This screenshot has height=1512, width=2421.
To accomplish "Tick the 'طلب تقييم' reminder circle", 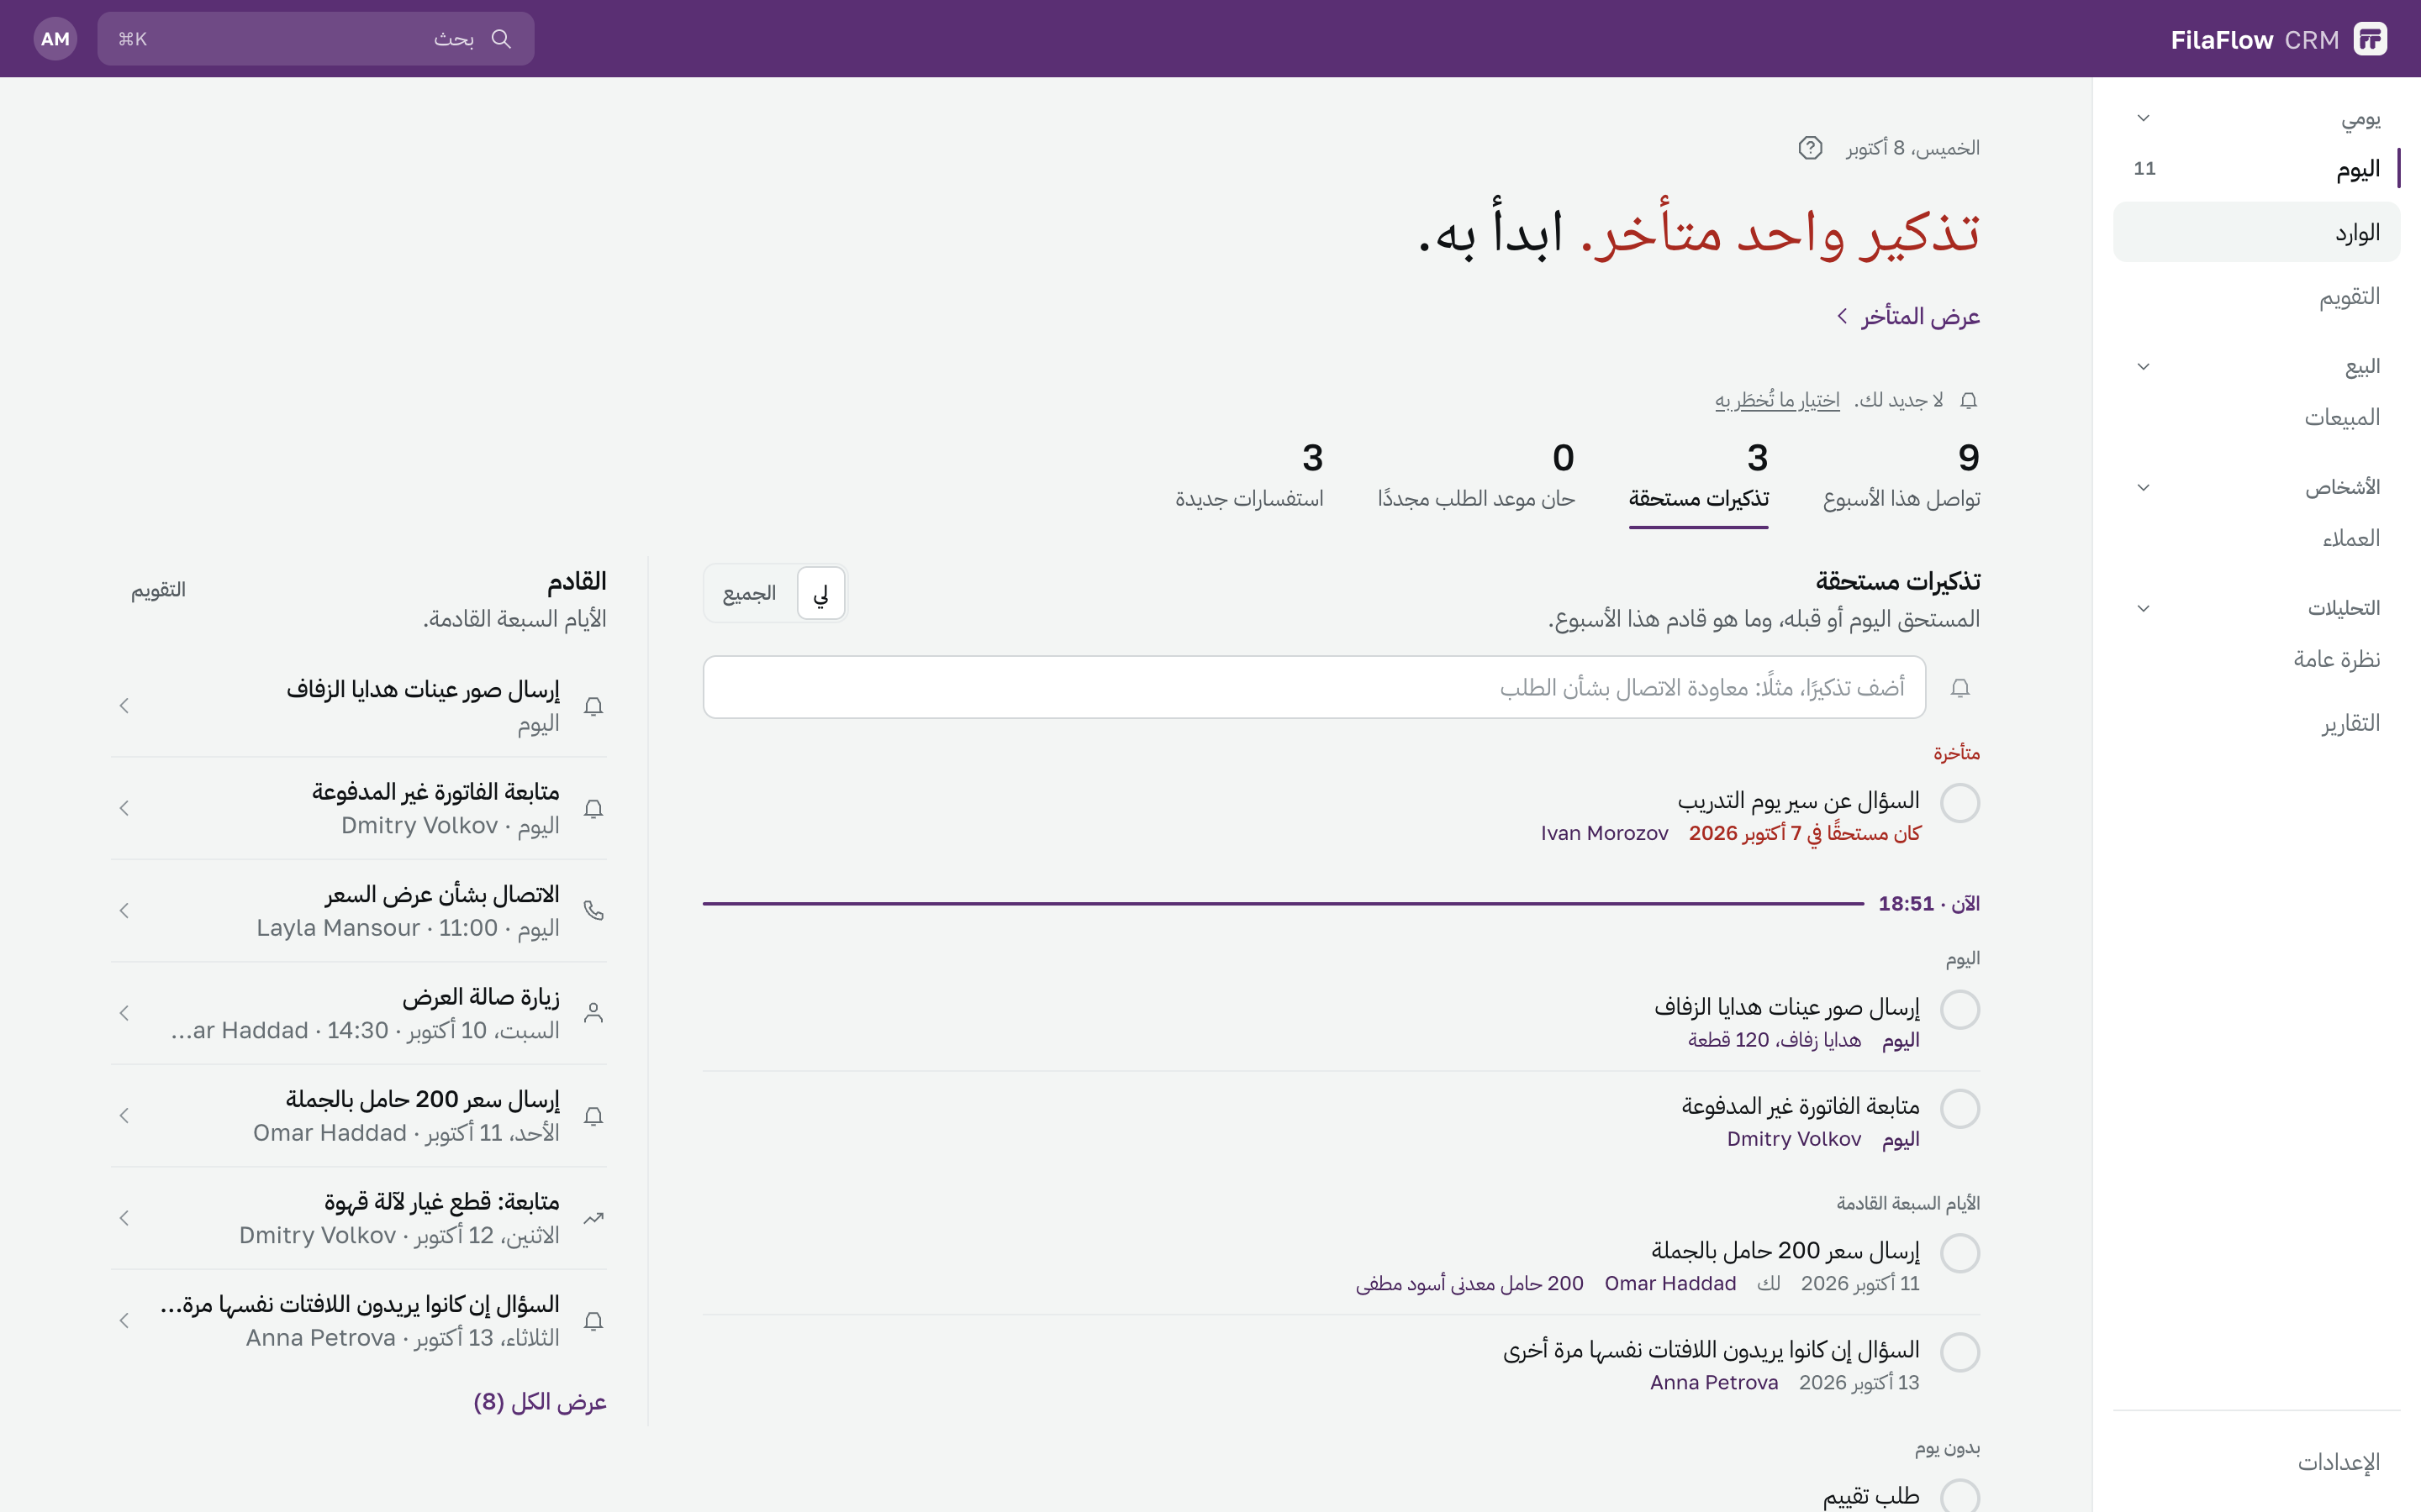I will 1959,1496.
